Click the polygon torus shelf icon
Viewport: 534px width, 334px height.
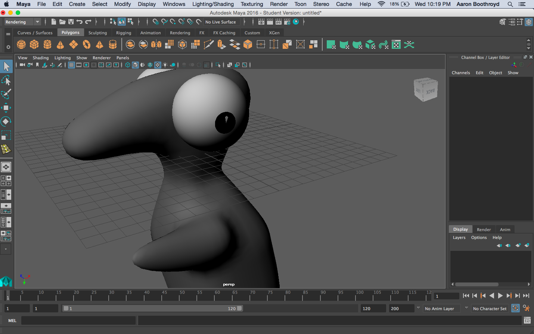(x=87, y=45)
